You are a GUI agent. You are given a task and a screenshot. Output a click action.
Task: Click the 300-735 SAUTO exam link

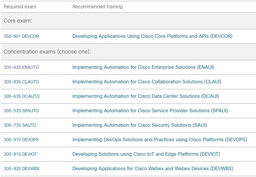[20, 125]
